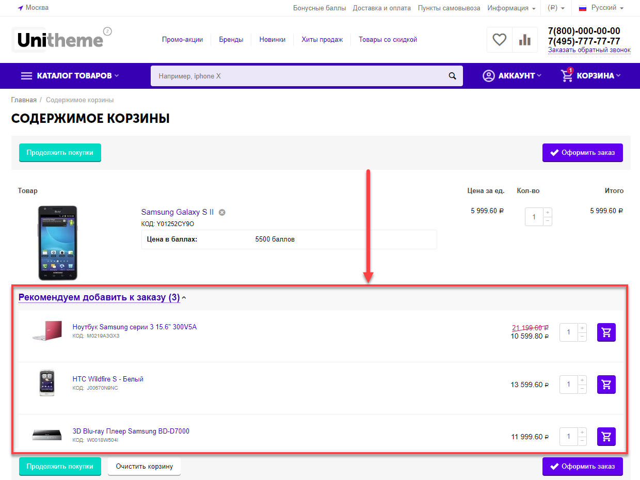Add Samsung laptop 300V5A to cart
Screen dimensions: 640x480
[606, 332]
